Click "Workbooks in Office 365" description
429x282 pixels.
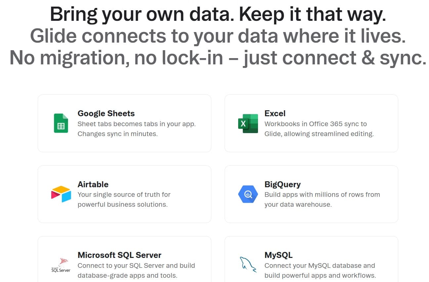point(315,124)
